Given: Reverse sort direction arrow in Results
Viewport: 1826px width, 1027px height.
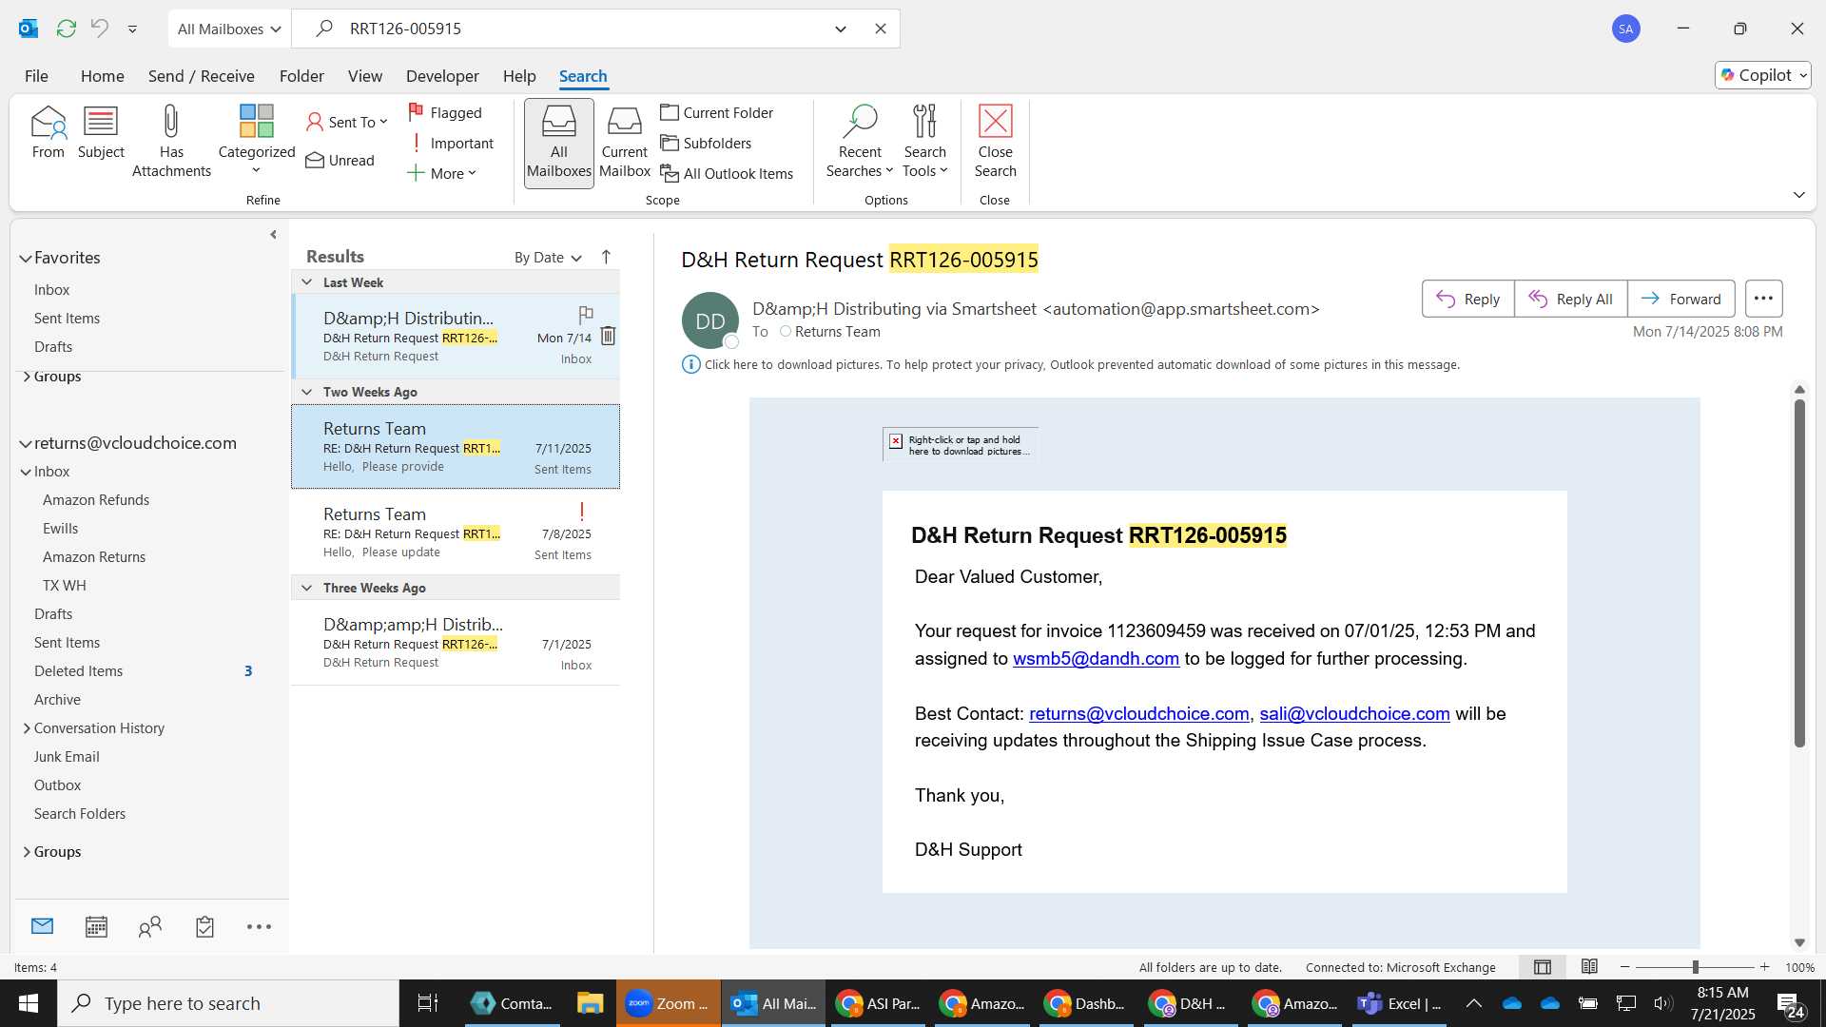Looking at the screenshot, I should (606, 257).
